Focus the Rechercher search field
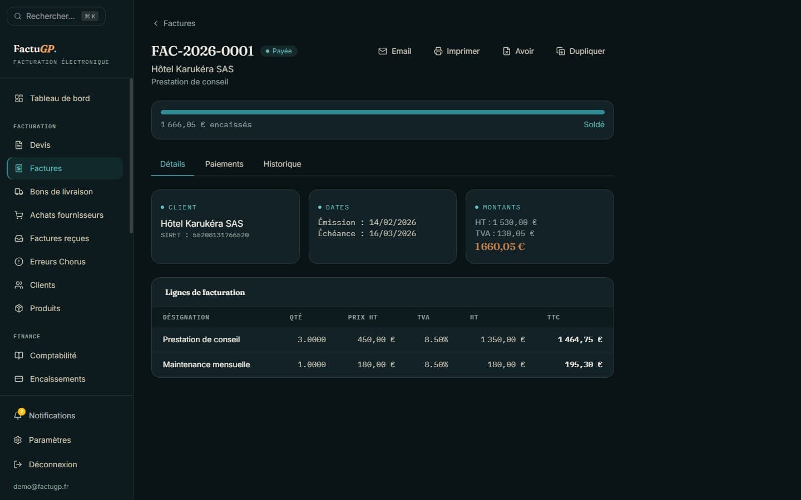The height and width of the screenshot is (500, 801). (56, 16)
